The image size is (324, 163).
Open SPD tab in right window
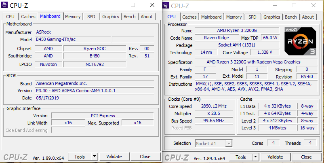click(x=252, y=17)
